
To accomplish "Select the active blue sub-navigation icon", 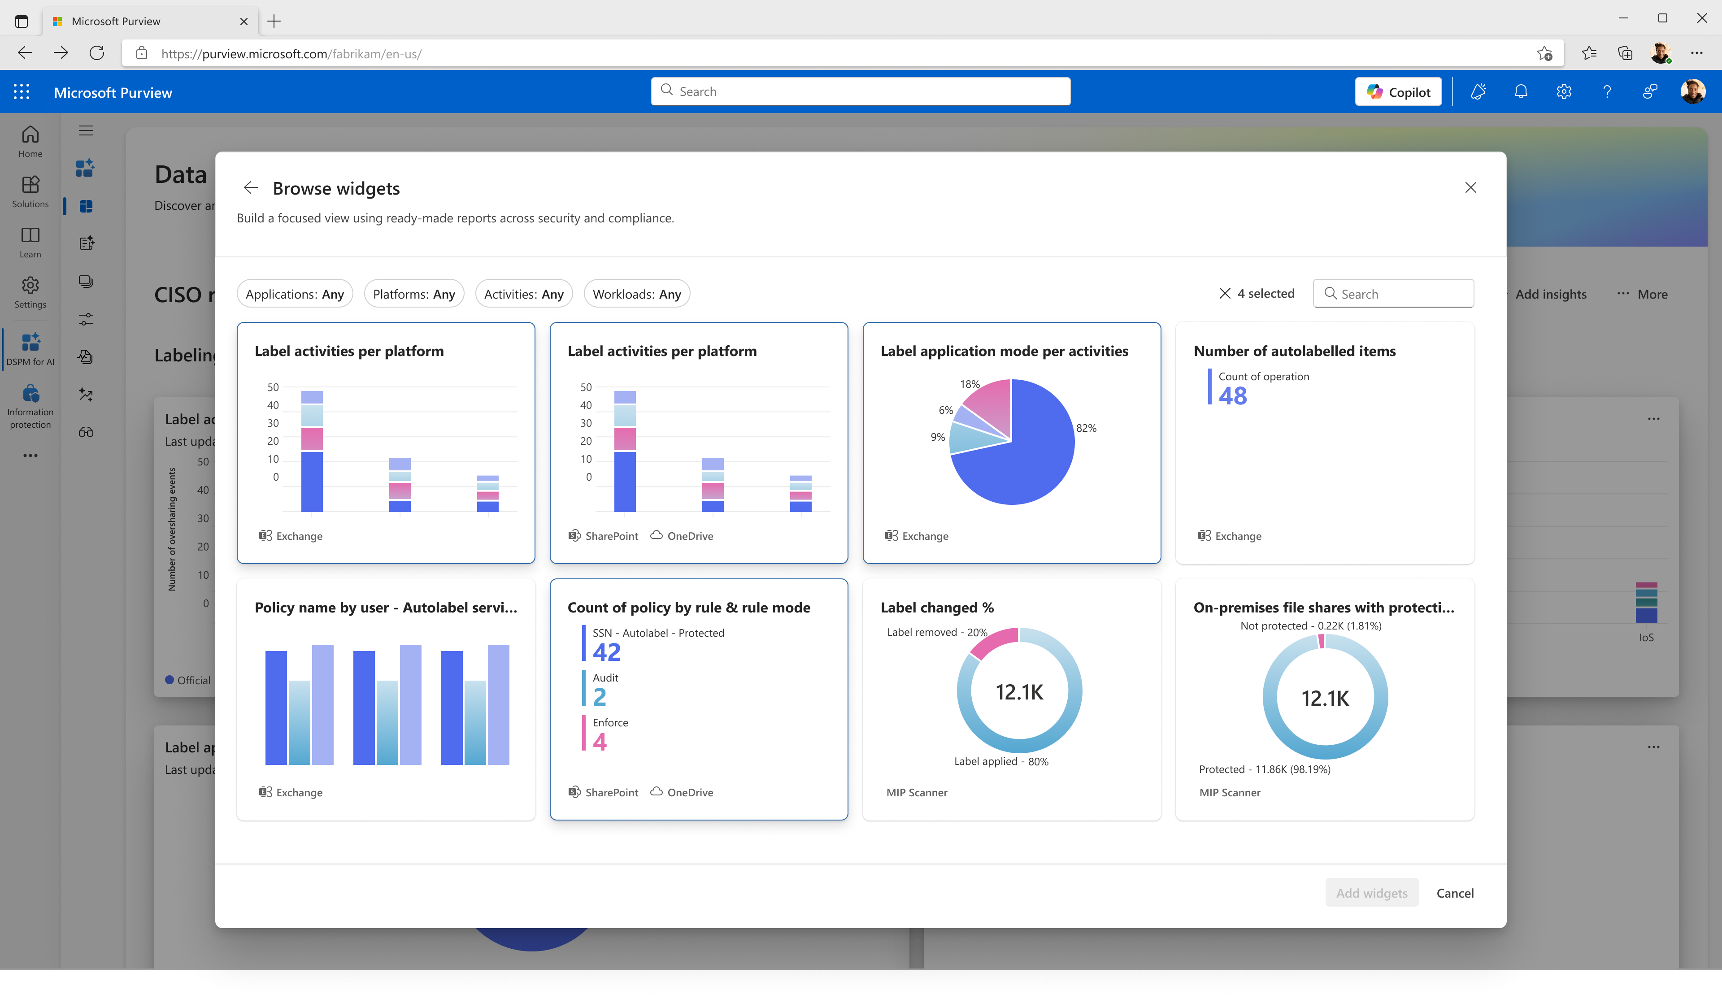I will (85, 206).
